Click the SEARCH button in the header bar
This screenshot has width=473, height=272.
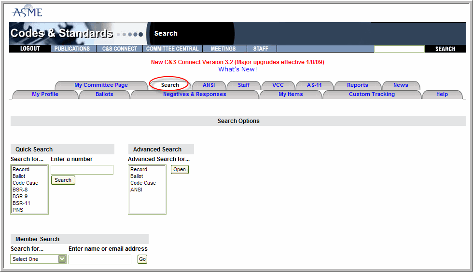pyautogui.click(x=445, y=49)
